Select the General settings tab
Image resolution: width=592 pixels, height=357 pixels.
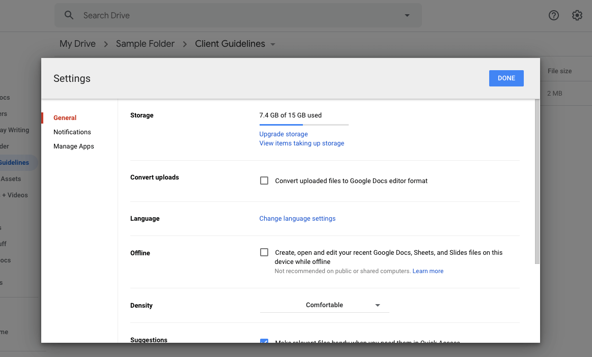(65, 118)
